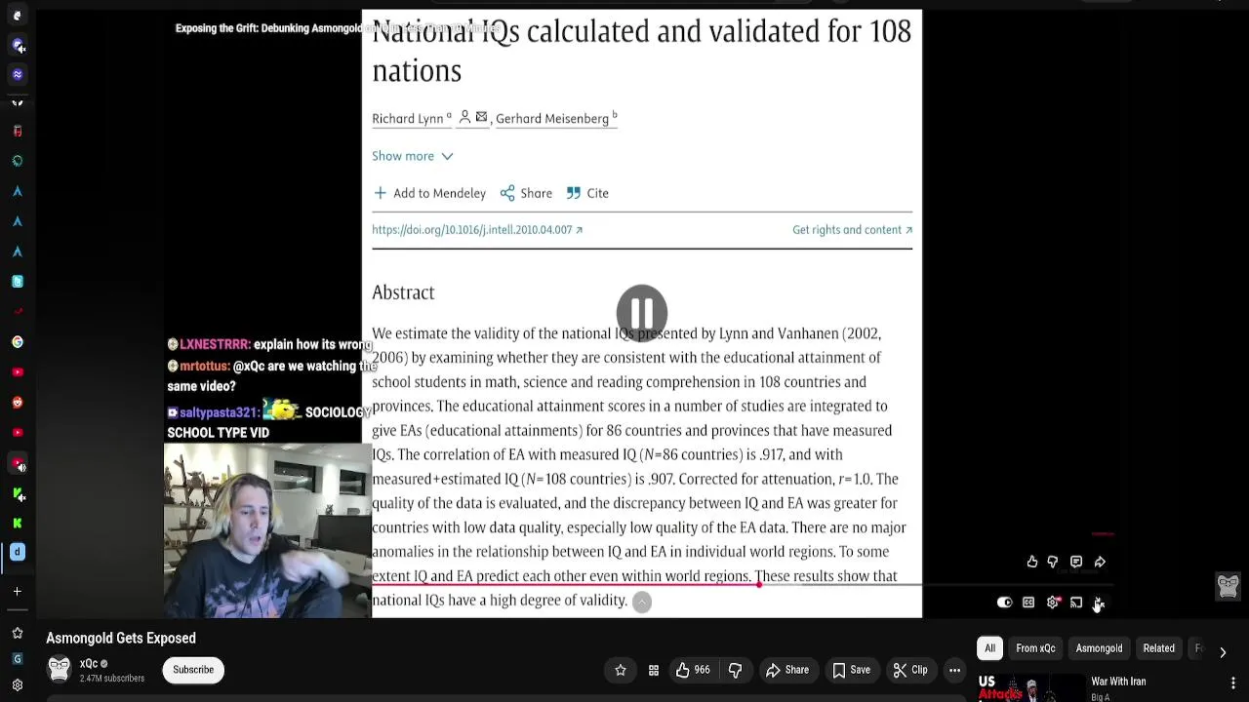
Task: Open the doi.org article link
Action: 477,230
